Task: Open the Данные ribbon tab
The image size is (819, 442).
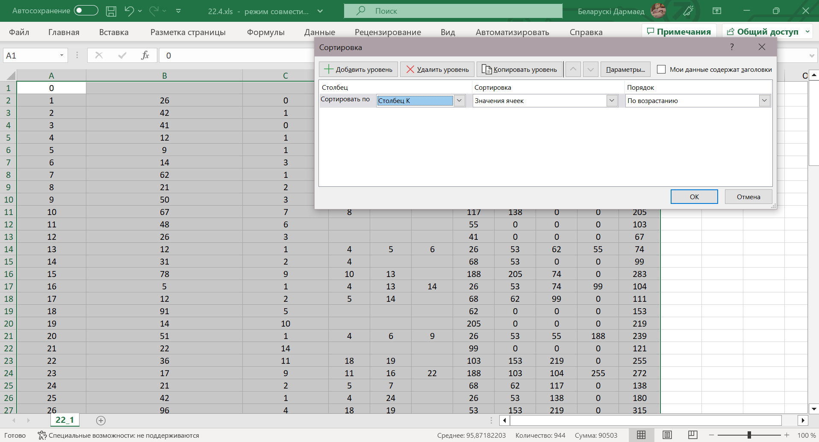Action: pos(319,32)
